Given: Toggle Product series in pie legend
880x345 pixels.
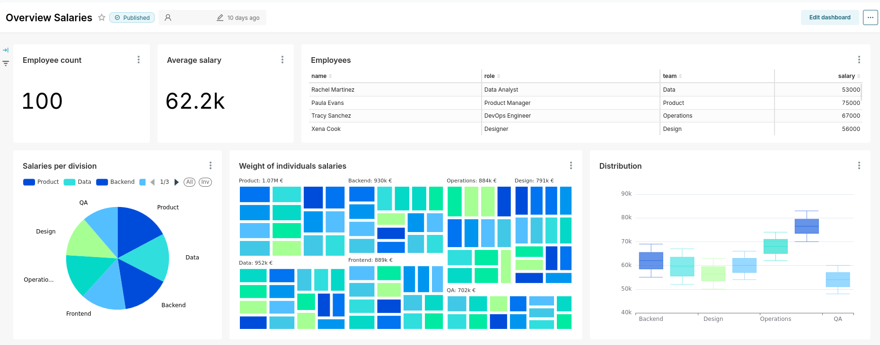Looking at the screenshot, I should coord(41,182).
